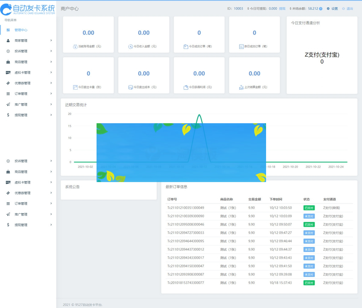This screenshot has width=362, height=308.
Task: Open 管理中心 in the navigation menu
Action: (21, 30)
